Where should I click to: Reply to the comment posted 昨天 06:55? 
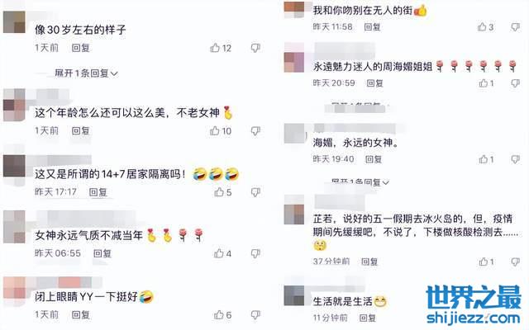(x=102, y=253)
